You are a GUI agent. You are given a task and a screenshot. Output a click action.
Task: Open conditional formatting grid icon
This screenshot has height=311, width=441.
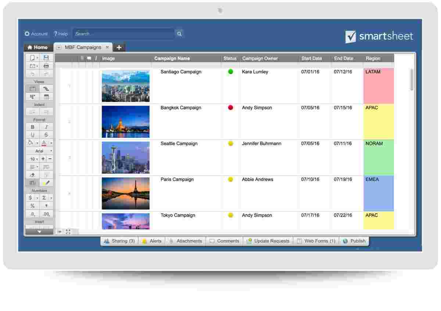[x=32, y=183]
